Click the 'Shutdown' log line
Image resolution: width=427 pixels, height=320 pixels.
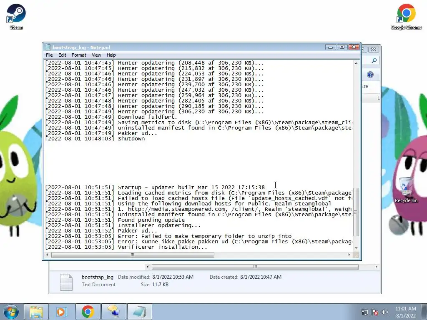pyautogui.click(x=95, y=139)
